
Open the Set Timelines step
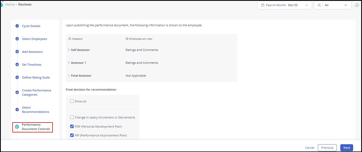coord(32,65)
